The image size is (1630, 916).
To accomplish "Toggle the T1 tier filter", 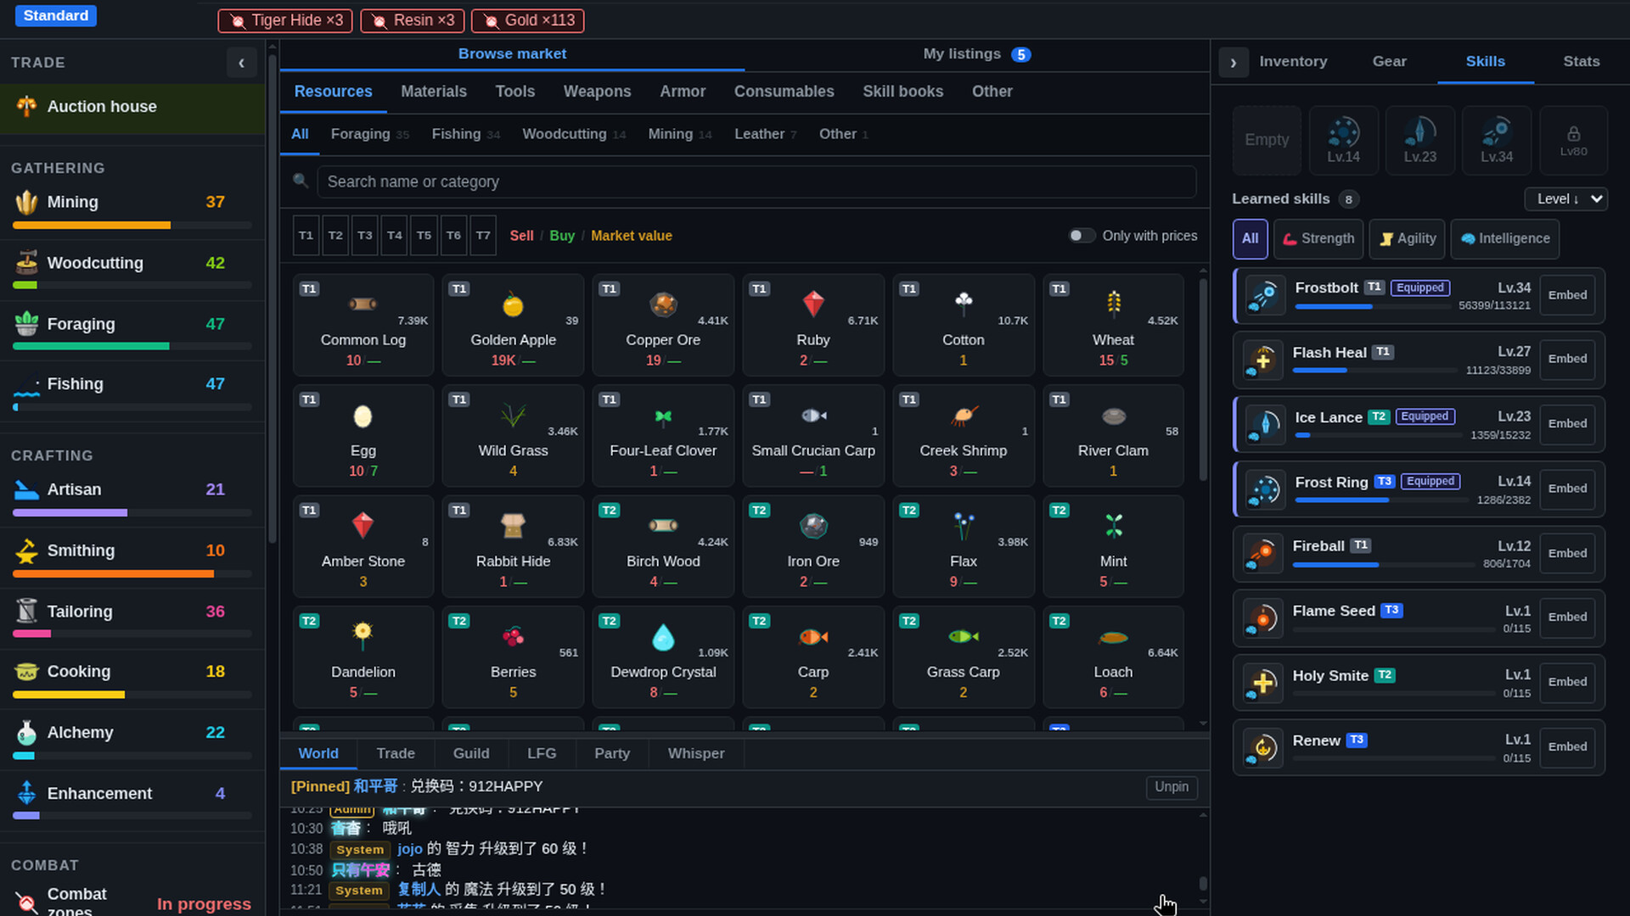I will coord(306,236).
